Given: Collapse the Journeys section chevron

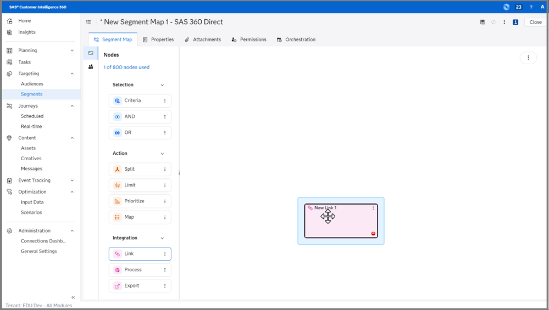Looking at the screenshot, I should coord(72,106).
